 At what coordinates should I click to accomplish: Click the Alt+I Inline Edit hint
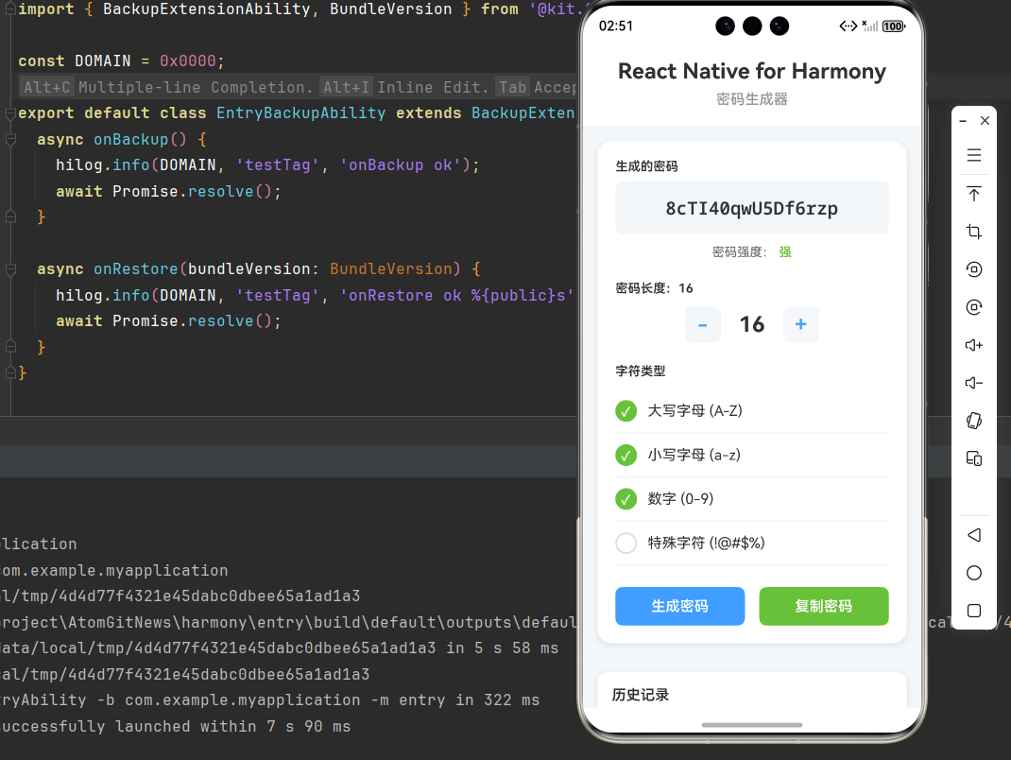click(404, 87)
